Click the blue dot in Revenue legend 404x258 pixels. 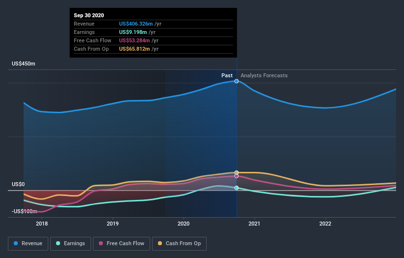(x=16, y=243)
